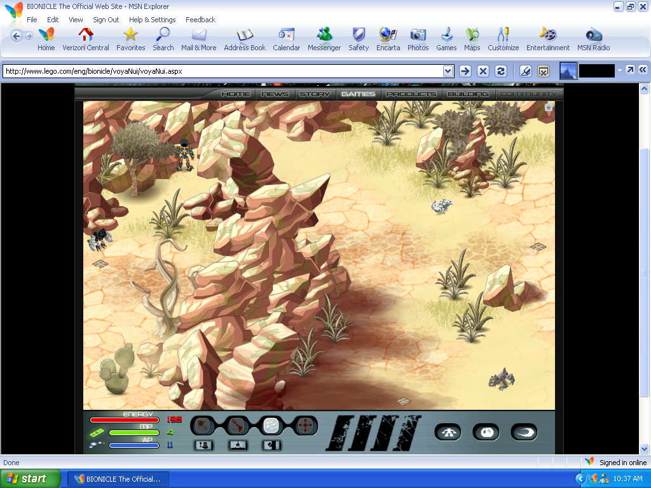Click the green MP bar
Screen dimensions: 651x488
(x=134, y=432)
